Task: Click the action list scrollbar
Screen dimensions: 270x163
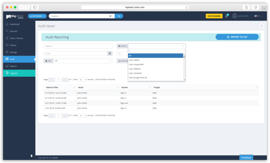Action: [184, 67]
